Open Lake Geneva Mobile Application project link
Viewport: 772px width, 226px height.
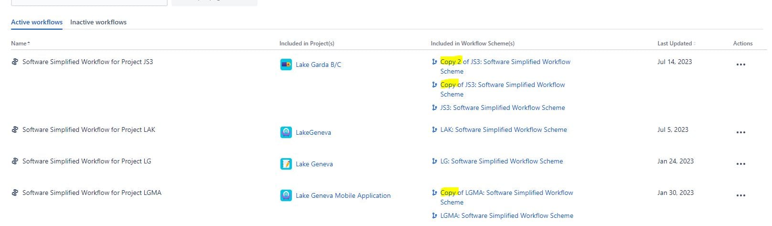click(343, 195)
